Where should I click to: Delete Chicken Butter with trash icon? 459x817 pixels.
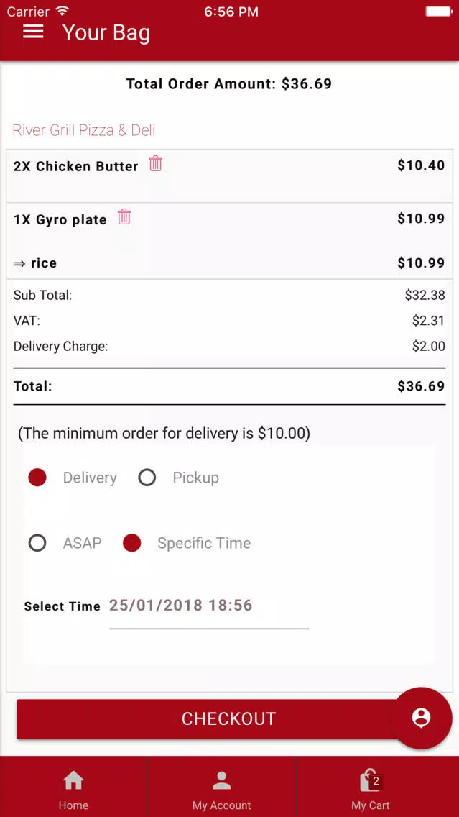[156, 163]
